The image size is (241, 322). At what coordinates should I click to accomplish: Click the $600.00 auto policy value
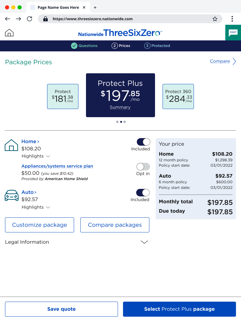coord(224,182)
